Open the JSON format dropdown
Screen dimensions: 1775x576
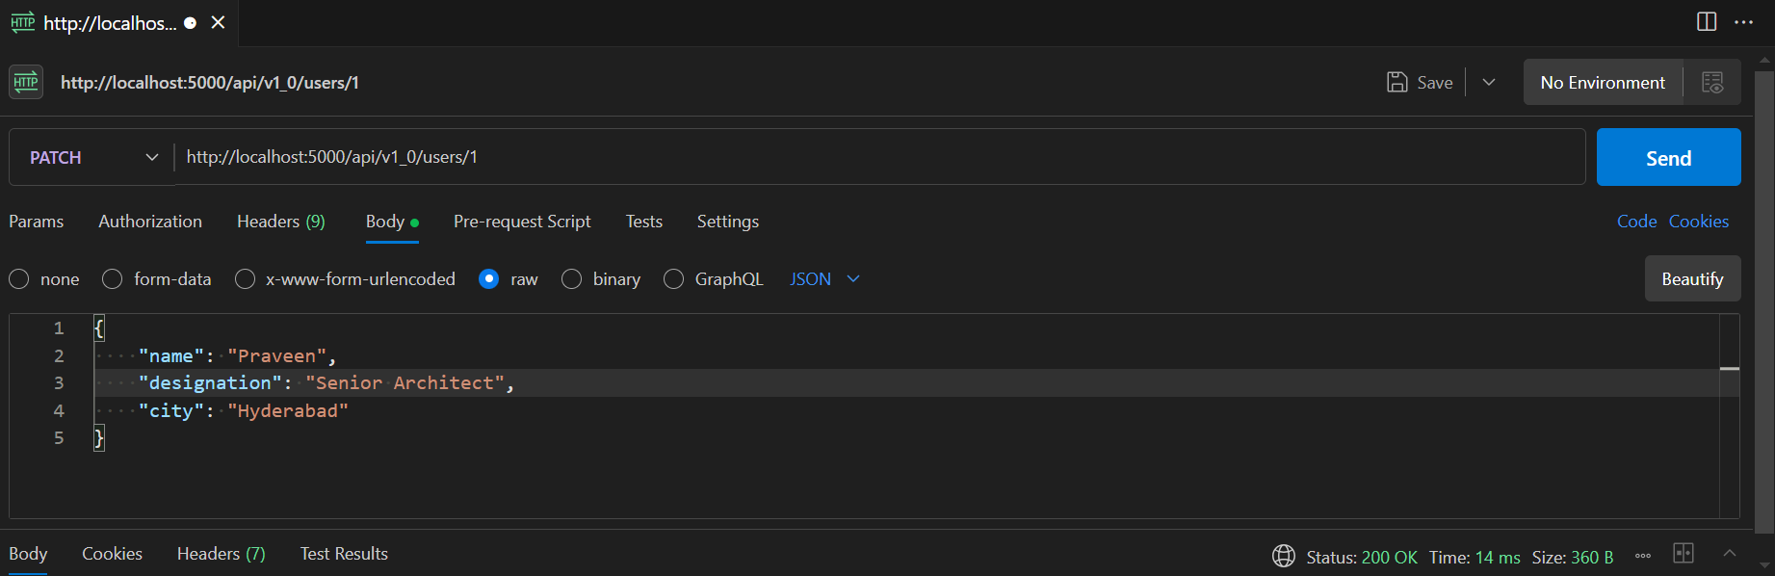click(824, 279)
